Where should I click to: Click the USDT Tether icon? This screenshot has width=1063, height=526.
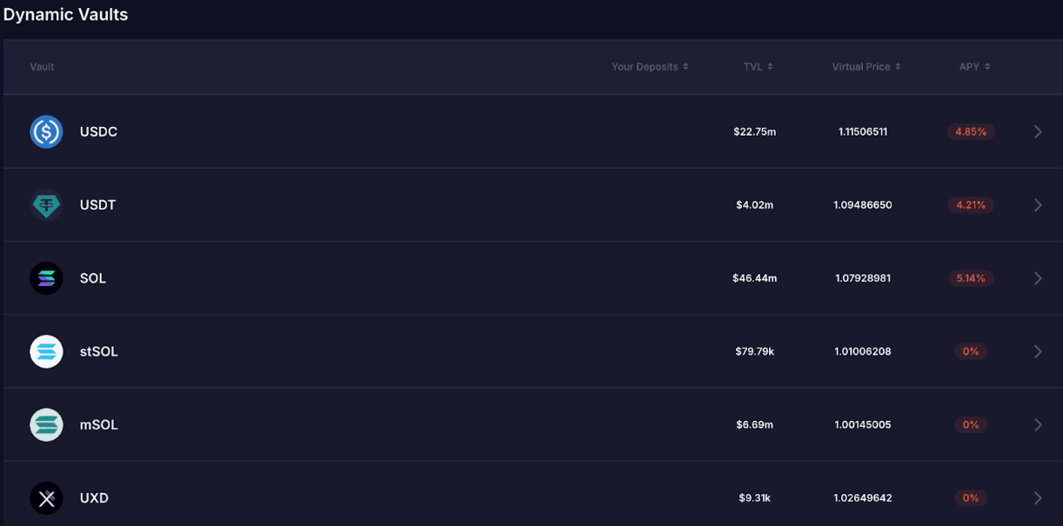46,205
